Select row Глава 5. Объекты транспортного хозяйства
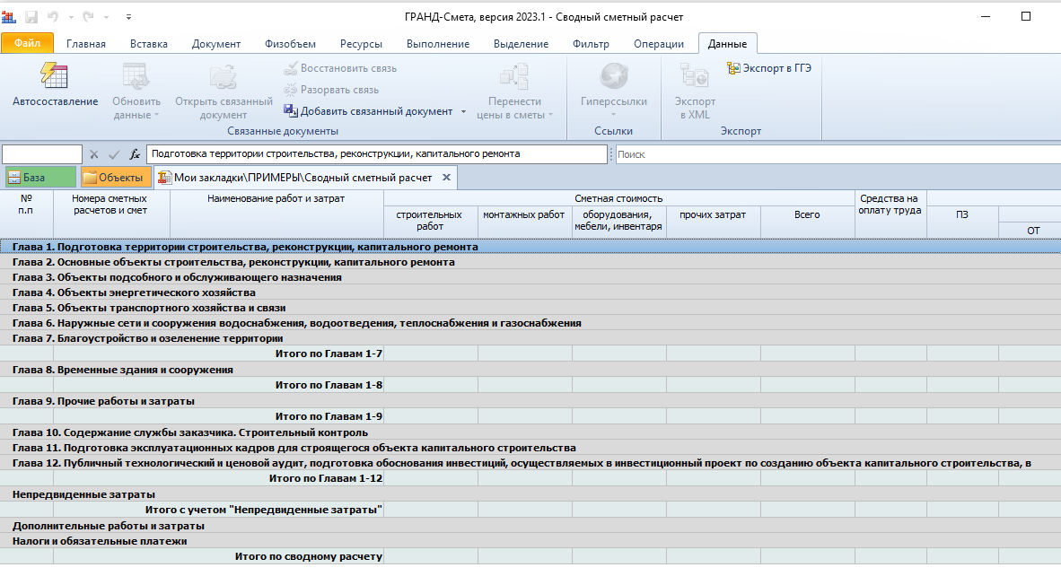The image size is (1061, 585). point(530,308)
